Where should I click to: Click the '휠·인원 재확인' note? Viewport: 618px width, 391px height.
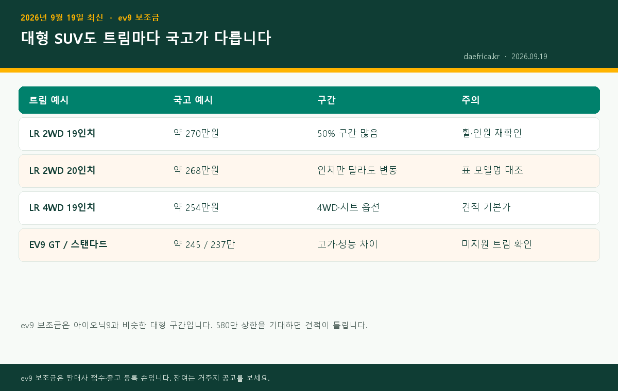pos(492,133)
